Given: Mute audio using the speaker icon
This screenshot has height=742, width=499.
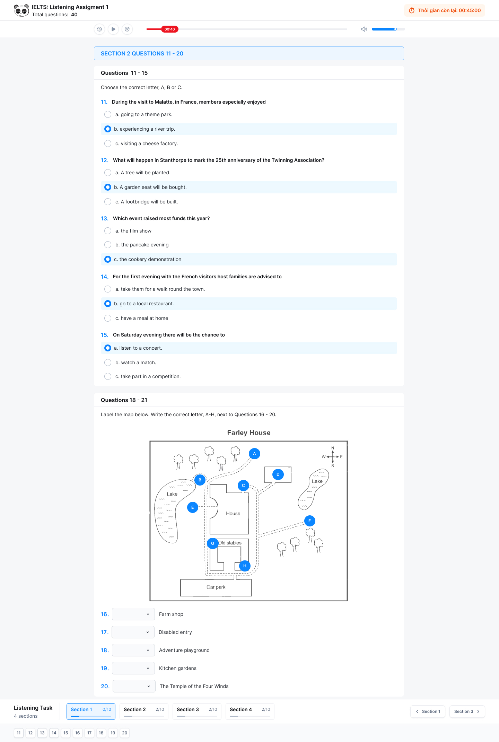Looking at the screenshot, I should pyautogui.click(x=364, y=29).
